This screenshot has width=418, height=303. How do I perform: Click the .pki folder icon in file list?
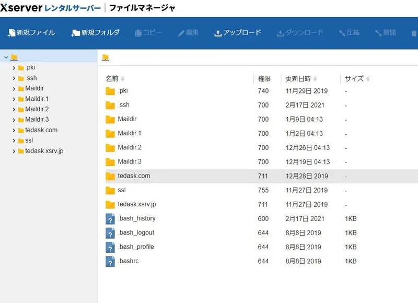point(110,91)
